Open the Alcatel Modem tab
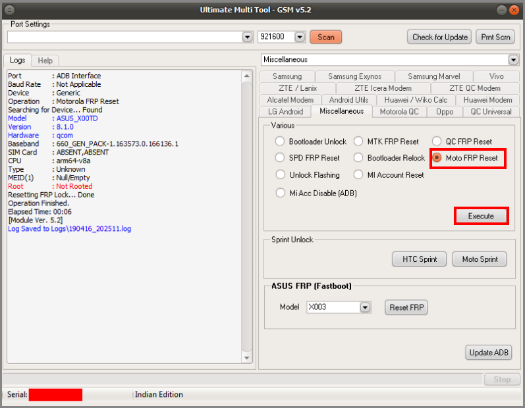Screen dimensions: 525x408 pyautogui.click(x=290, y=99)
